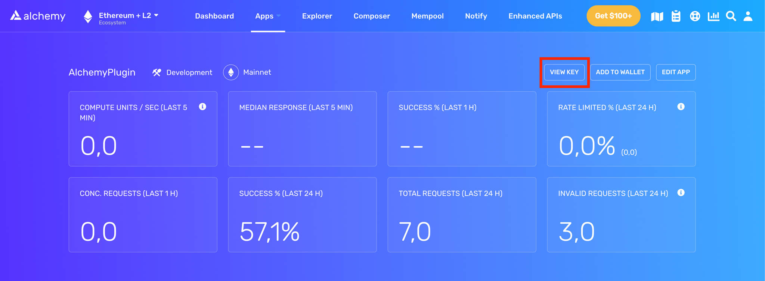This screenshot has width=765, height=281.
Task: Expand the Apps dropdown arrow
Action: pos(279,16)
